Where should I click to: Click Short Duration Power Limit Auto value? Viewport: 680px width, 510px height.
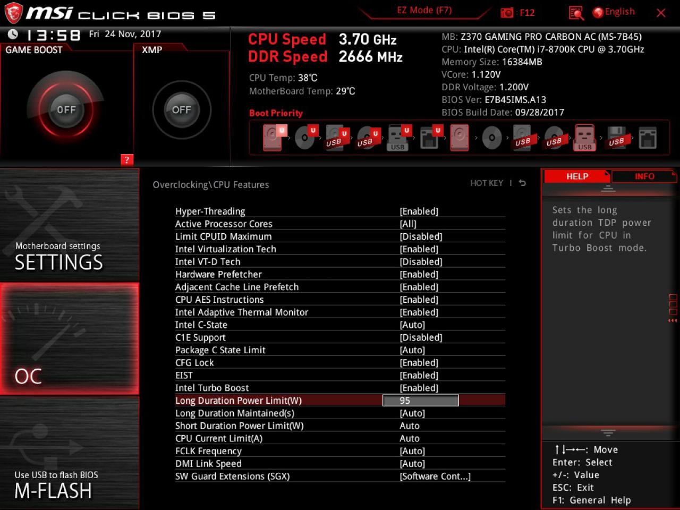pos(410,426)
